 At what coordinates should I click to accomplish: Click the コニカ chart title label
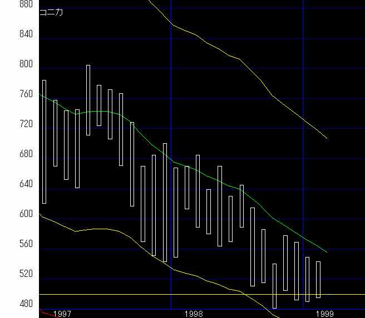(51, 12)
